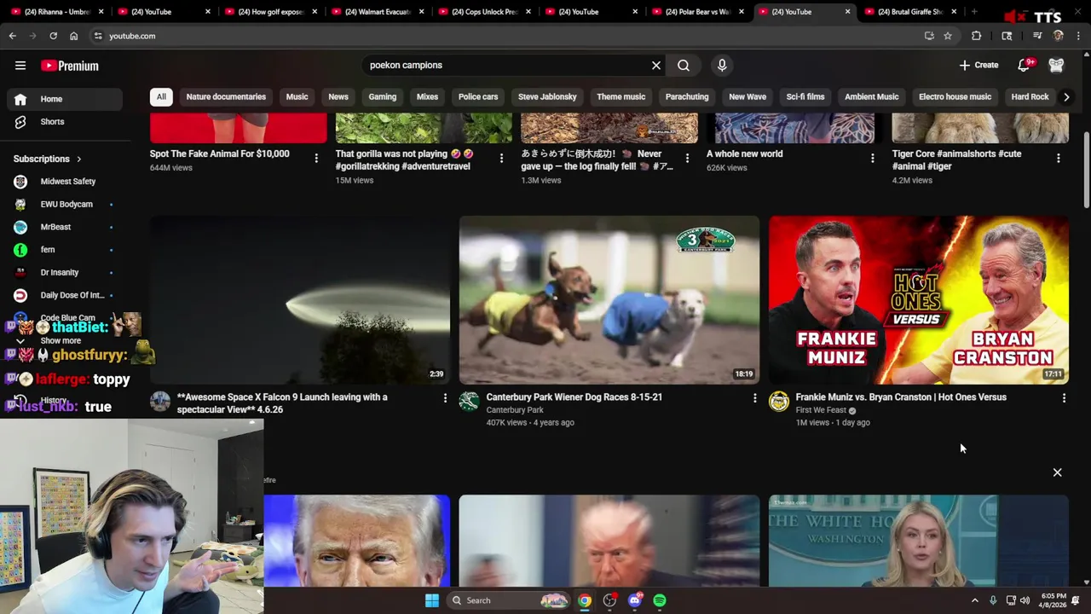
Task: Clear the search box with the X
Action: 656,65
